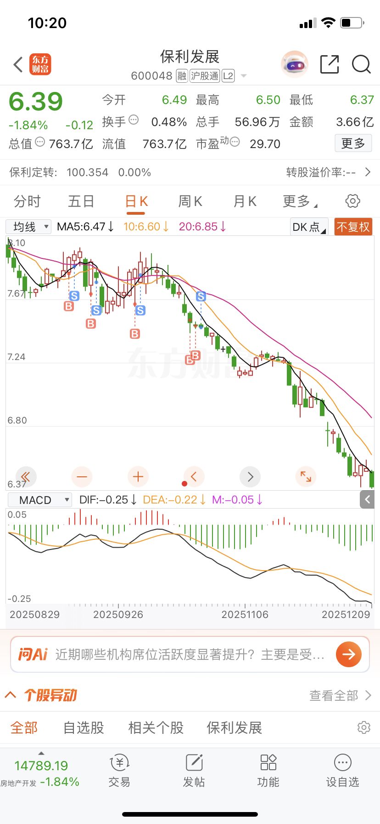Open the 更多 quote details button
The image size is (380, 824).
click(x=353, y=143)
